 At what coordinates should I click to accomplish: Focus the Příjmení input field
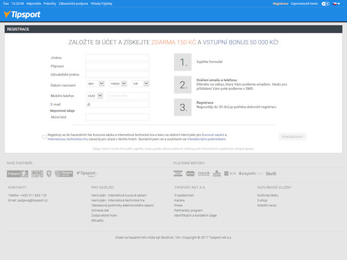click(117, 66)
